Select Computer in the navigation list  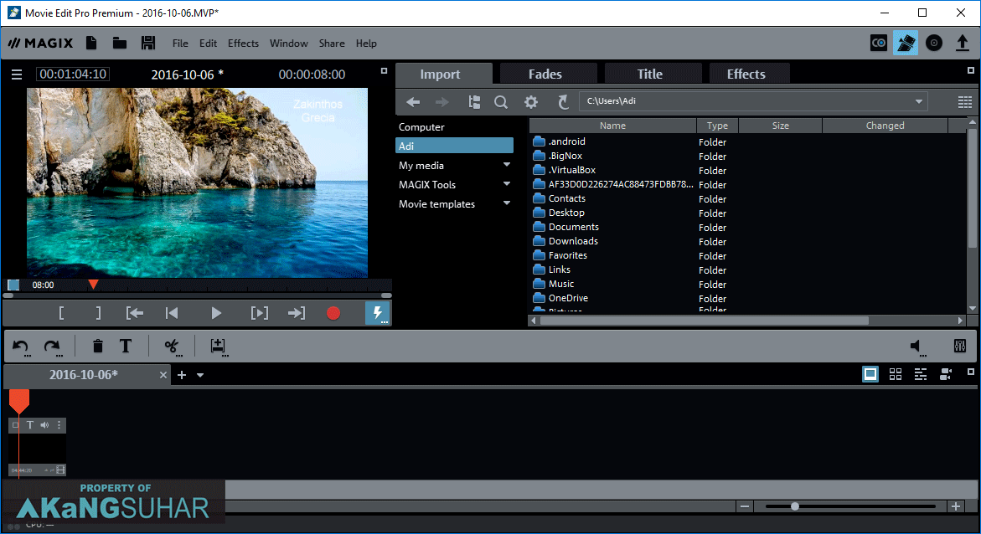pos(421,127)
